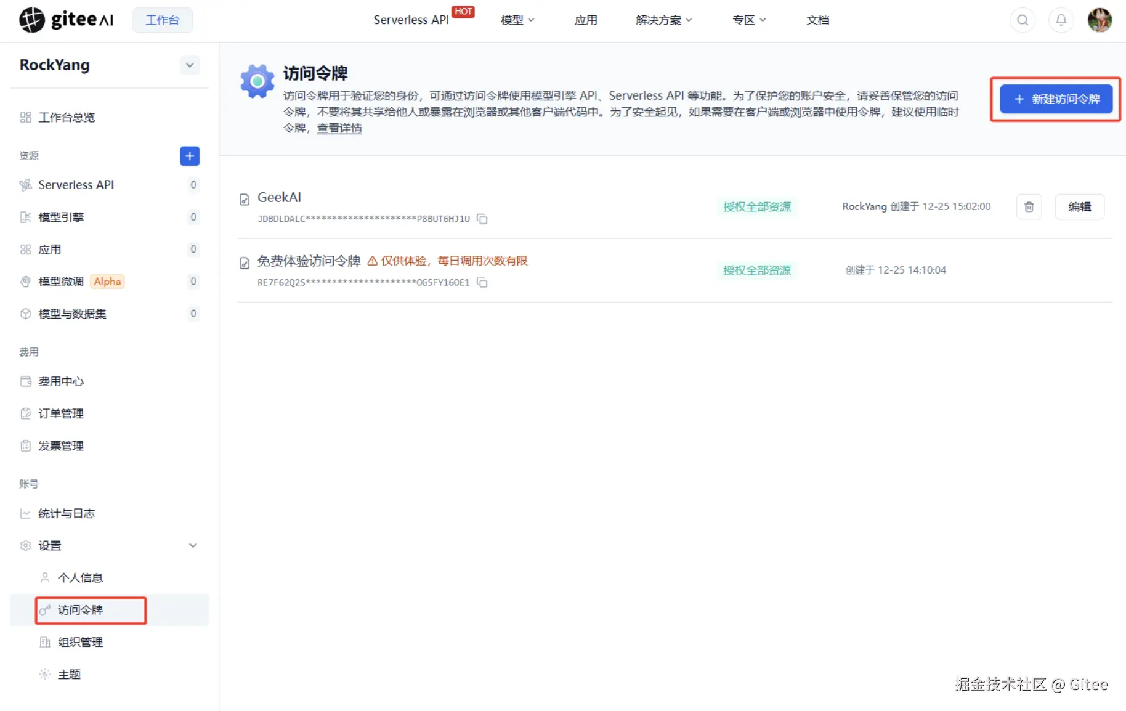Open 文档 in the top navigation
The width and height of the screenshot is (1126, 711).
pos(818,20)
